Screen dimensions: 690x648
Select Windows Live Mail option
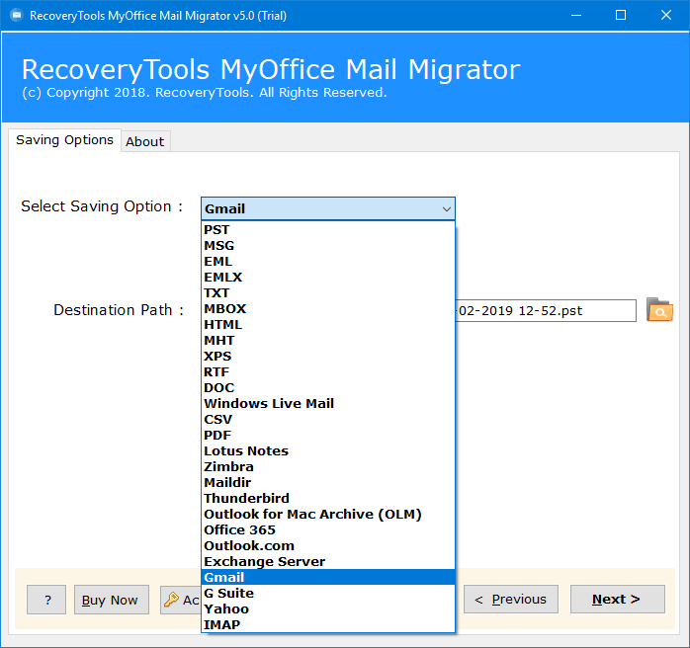point(328,404)
